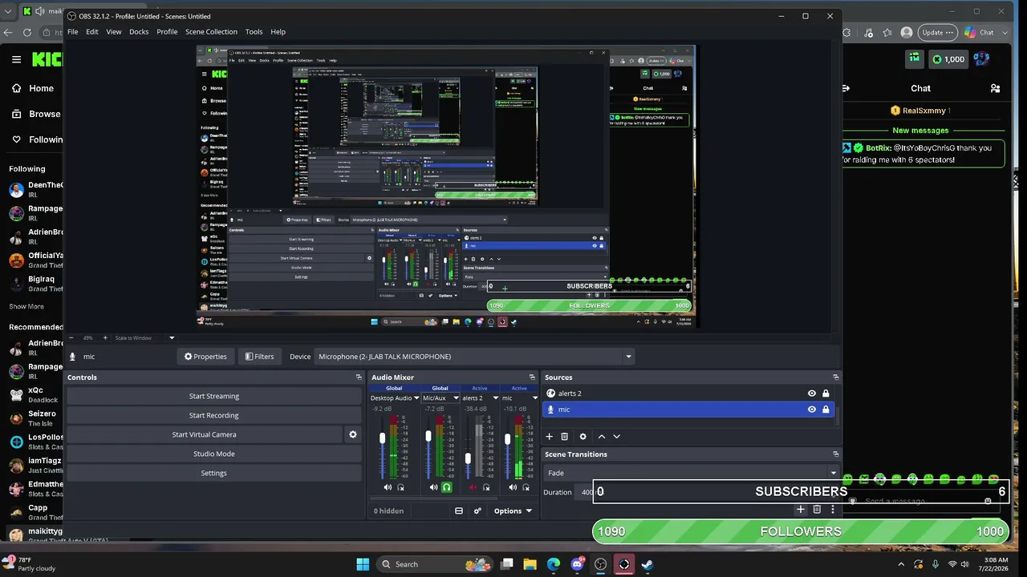Mute the Desktop Audio channel speaker icon
The width and height of the screenshot is (1027, 577).
click(x=388, y=487)
